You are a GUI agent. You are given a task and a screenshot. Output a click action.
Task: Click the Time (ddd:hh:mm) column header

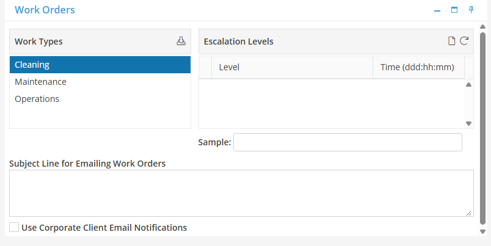pyautogui.click(x=418, y=67)
